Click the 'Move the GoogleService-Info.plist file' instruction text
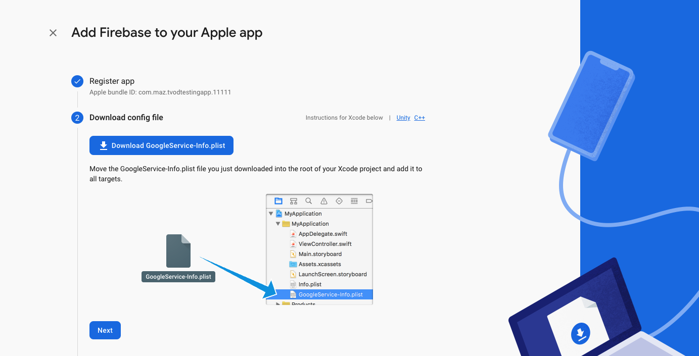The width and height of the screenshot is (699, 356). coord(256,174)
